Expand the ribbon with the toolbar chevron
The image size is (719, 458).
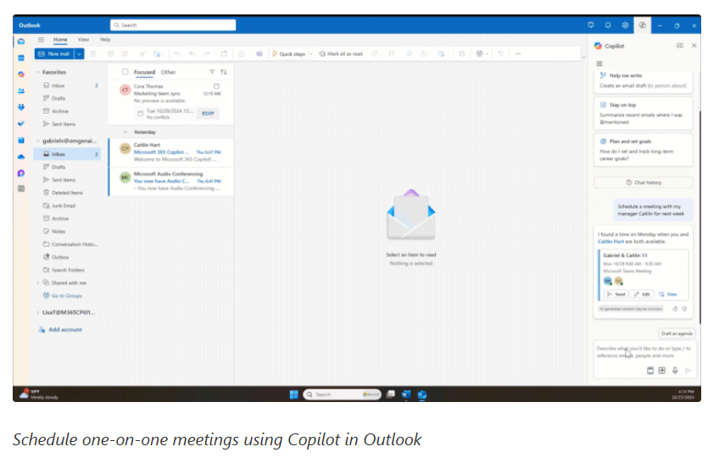583,58
